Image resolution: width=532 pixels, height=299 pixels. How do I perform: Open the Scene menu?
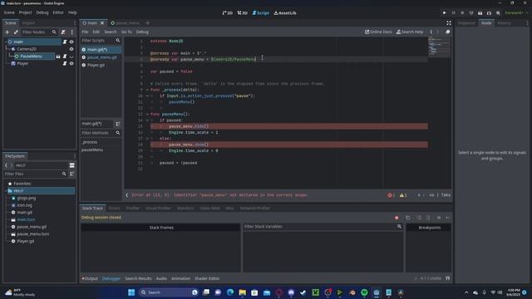pos(9,12)
